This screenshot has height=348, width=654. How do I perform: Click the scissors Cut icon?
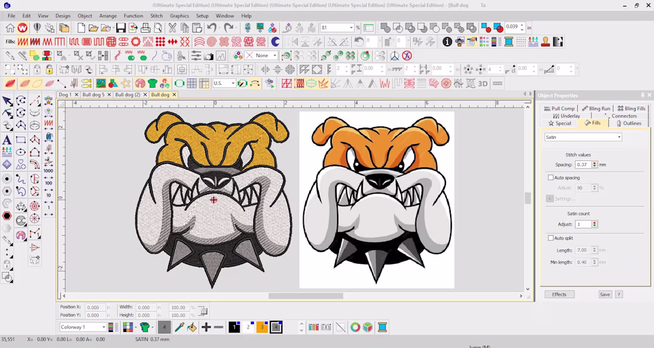pyautogui.click(x=172, y=28)
